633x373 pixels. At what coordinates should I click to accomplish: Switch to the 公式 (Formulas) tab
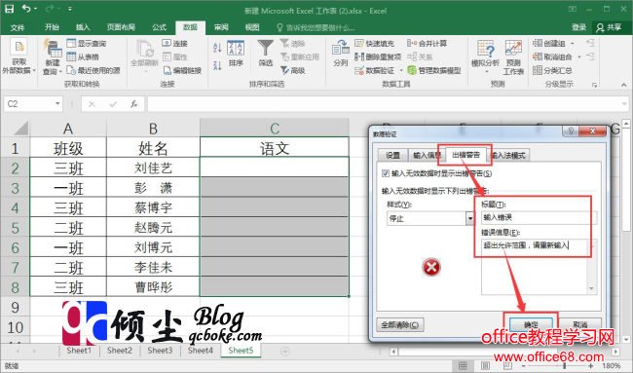point(159,27)
